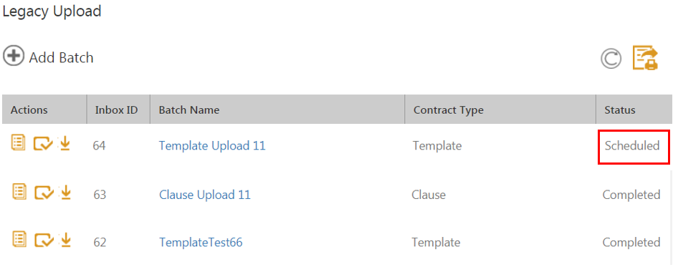Click the Add Batch label
Viewport: 673px width, 267px height.
click(61, 57)
